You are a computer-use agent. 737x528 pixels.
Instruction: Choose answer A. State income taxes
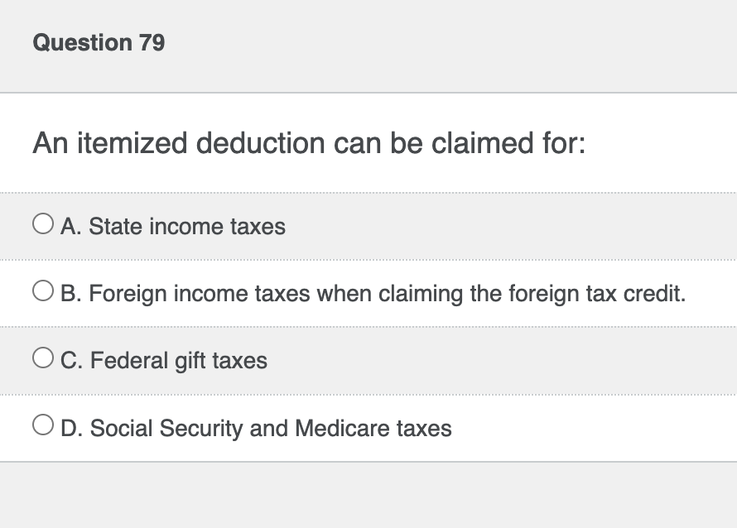point(173,226)
